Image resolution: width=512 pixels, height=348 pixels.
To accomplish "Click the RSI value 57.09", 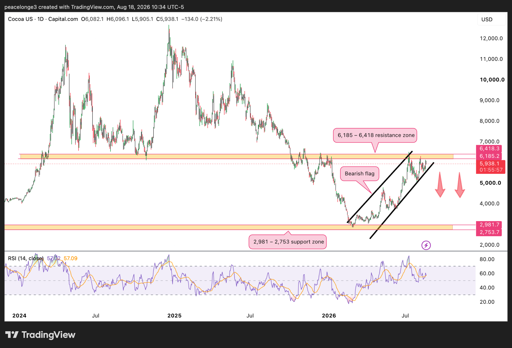I will coord(70,258).
